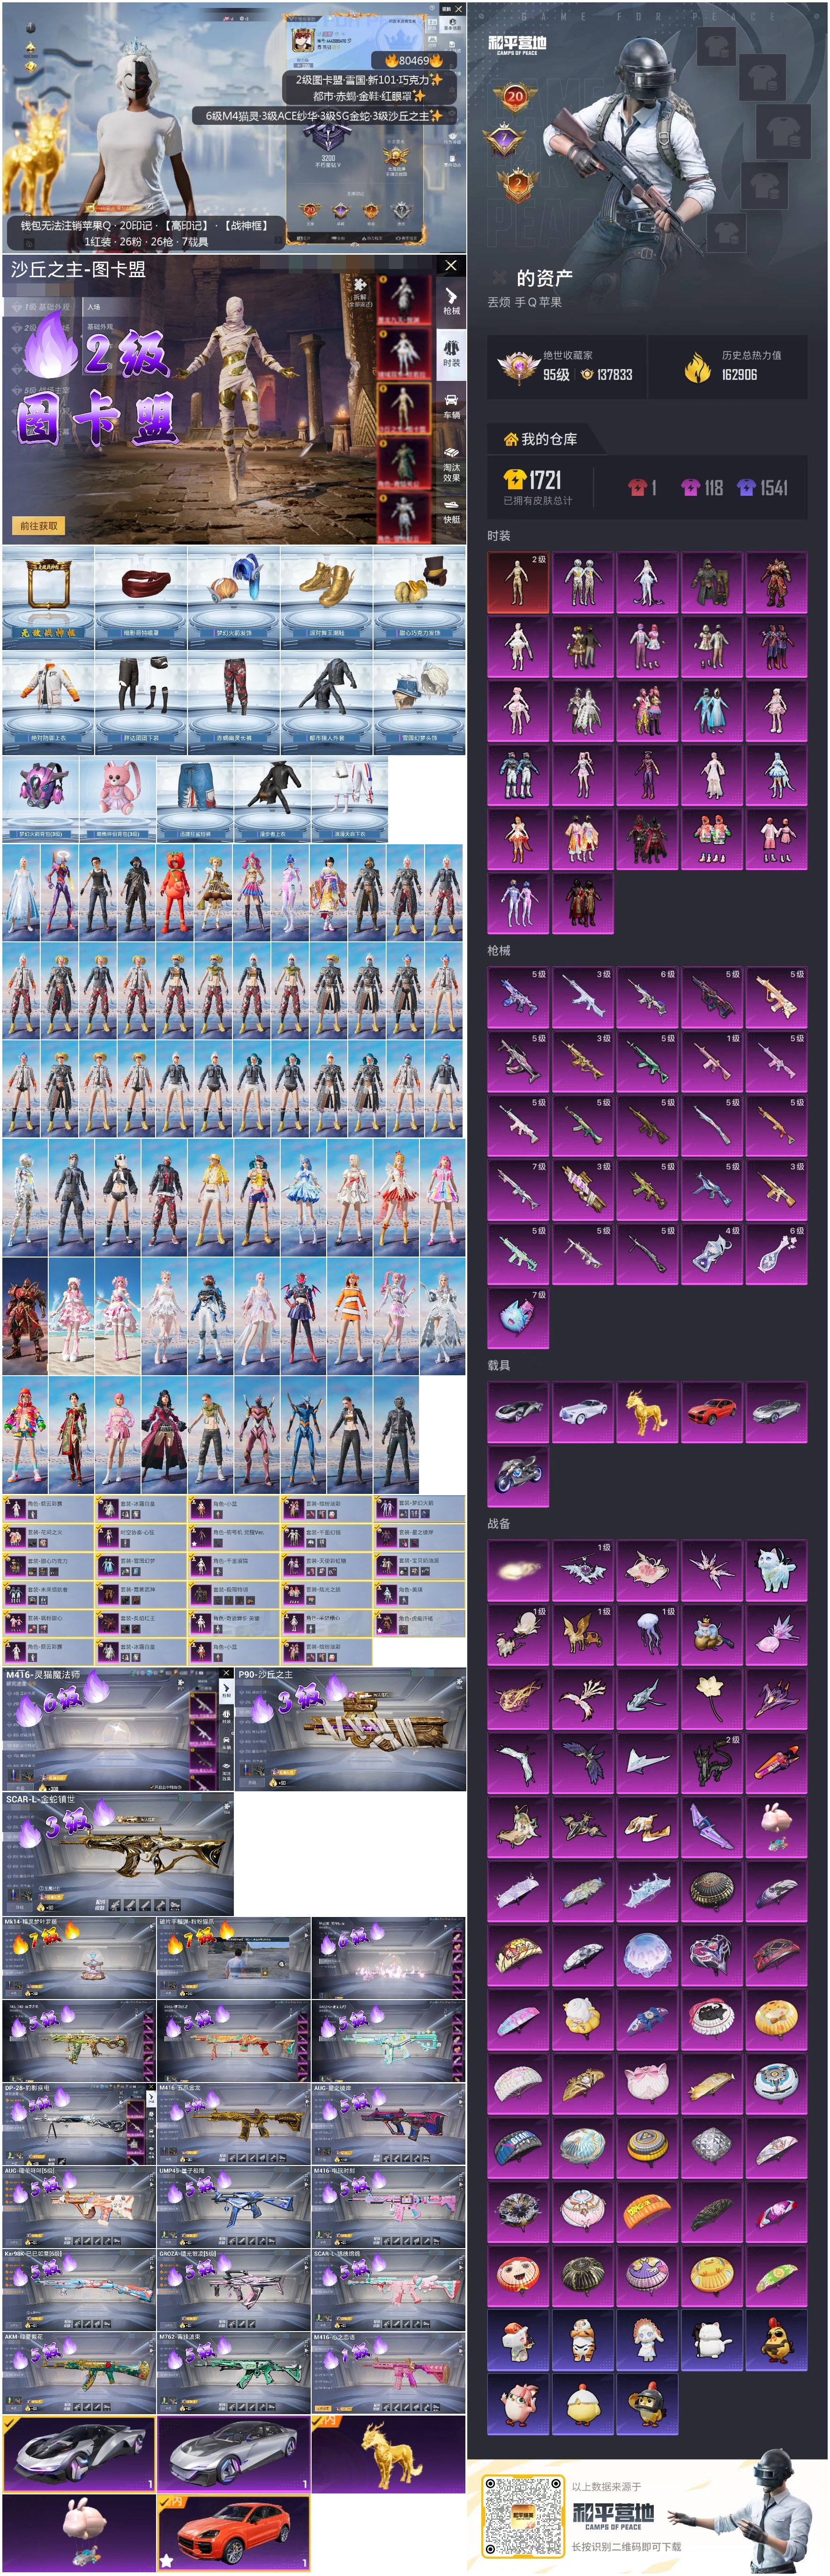Click the 前往获取 button
The width and height of the screenshot is (830, 2576).
tap(39, 525)
